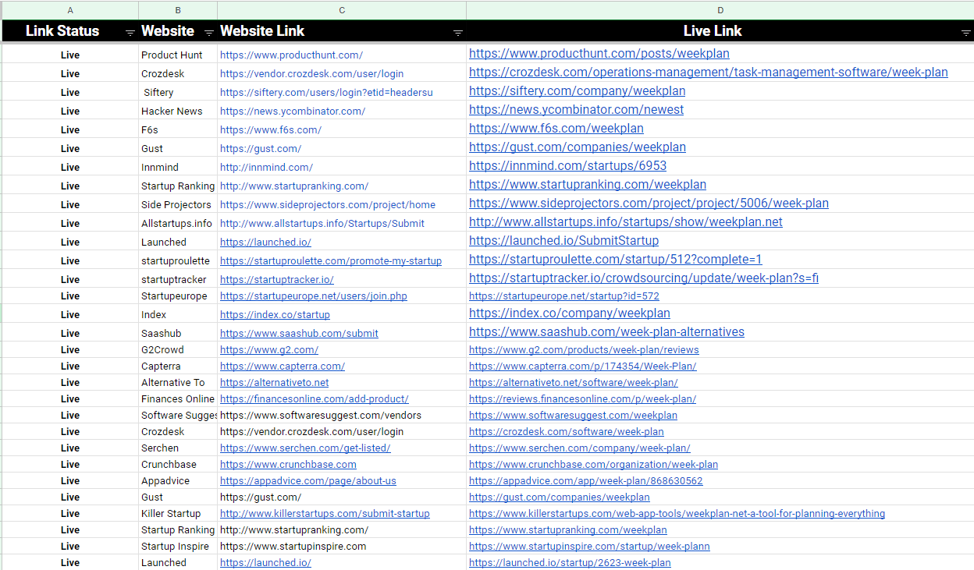The image size is (974, 570).
Task: Open the g2.com week-plan reviews link
Action: point(584,350)
